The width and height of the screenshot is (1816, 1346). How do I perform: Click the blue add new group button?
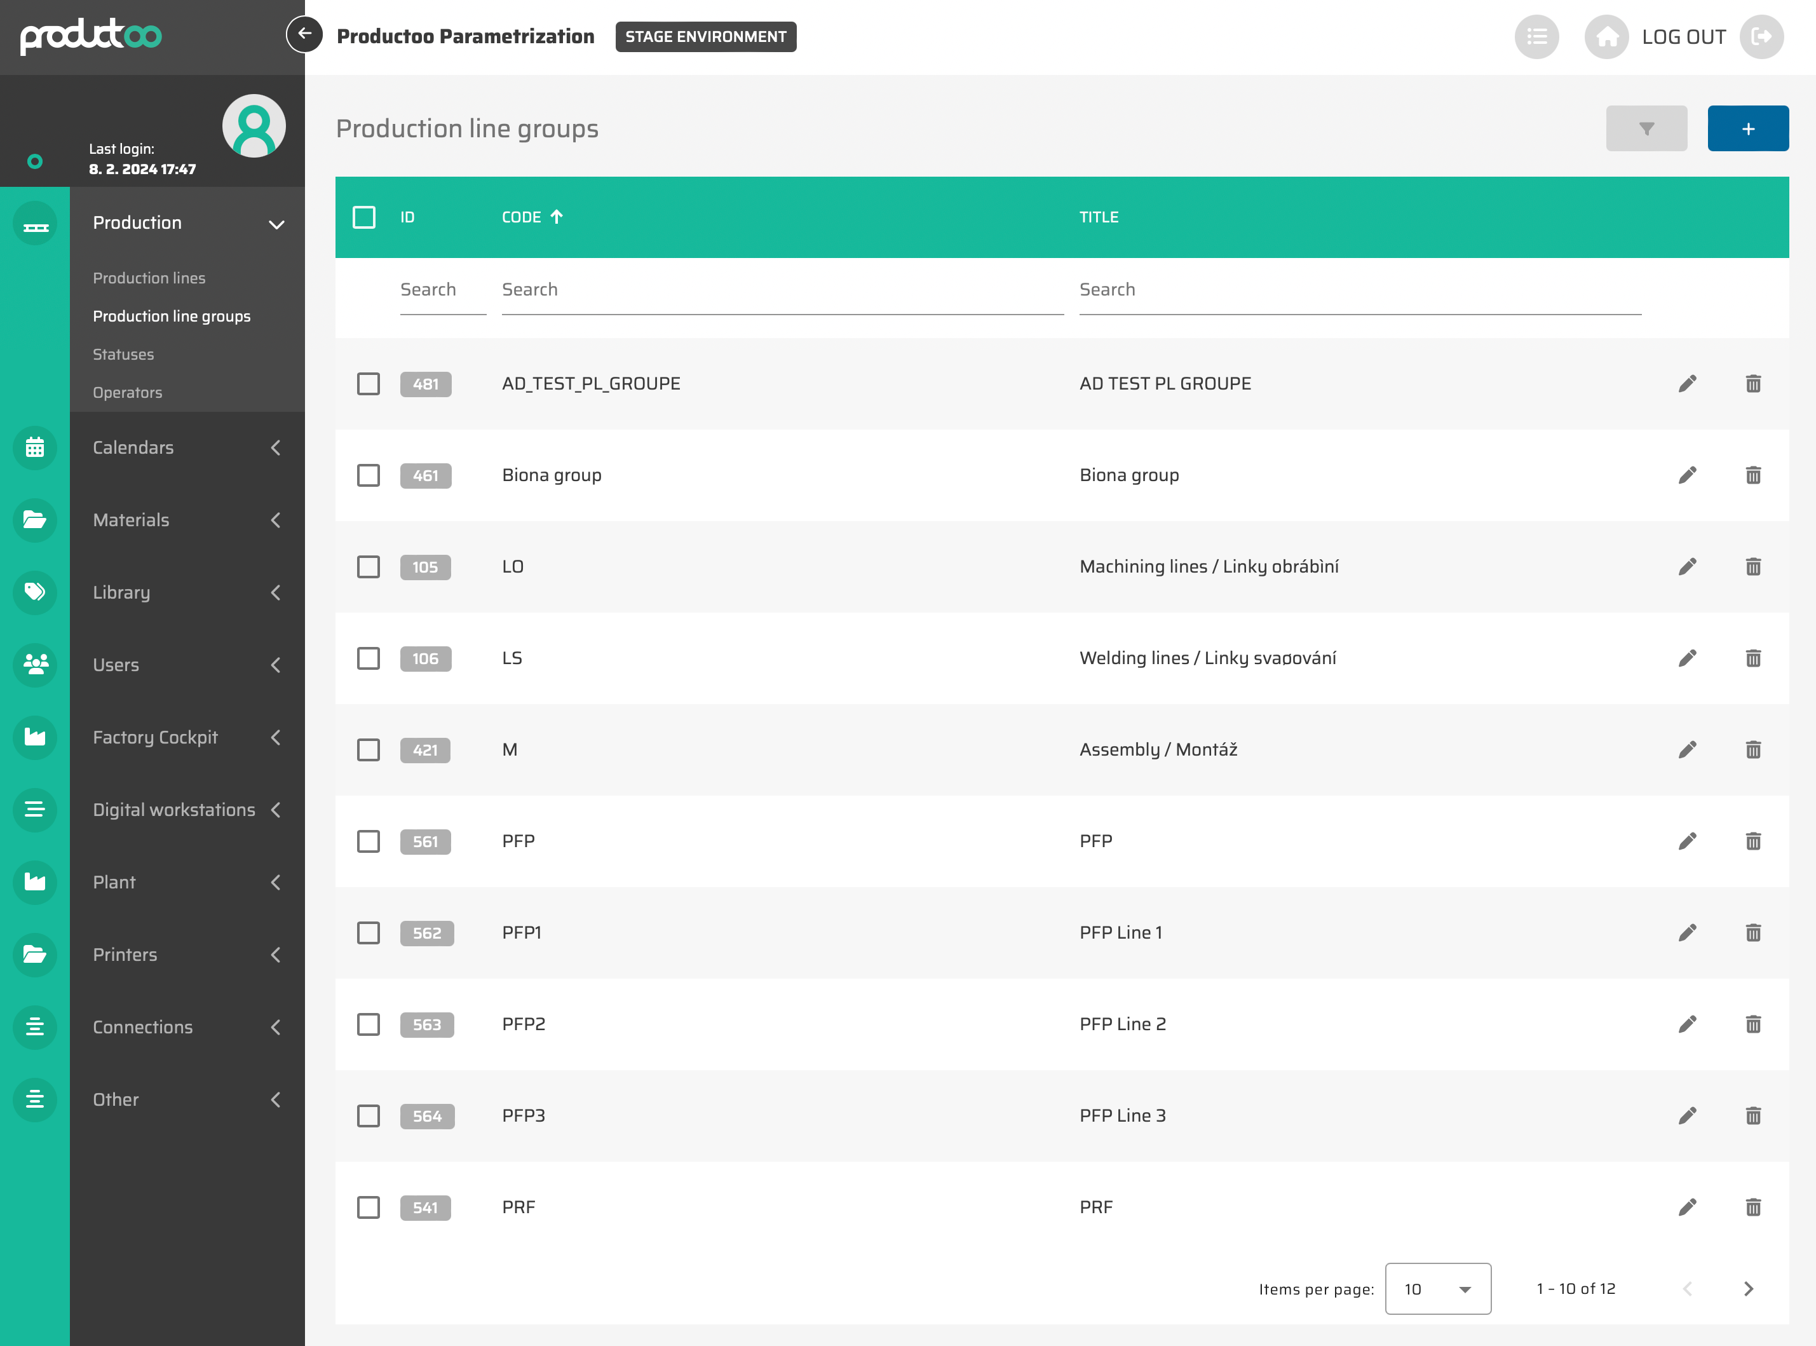1747,129
